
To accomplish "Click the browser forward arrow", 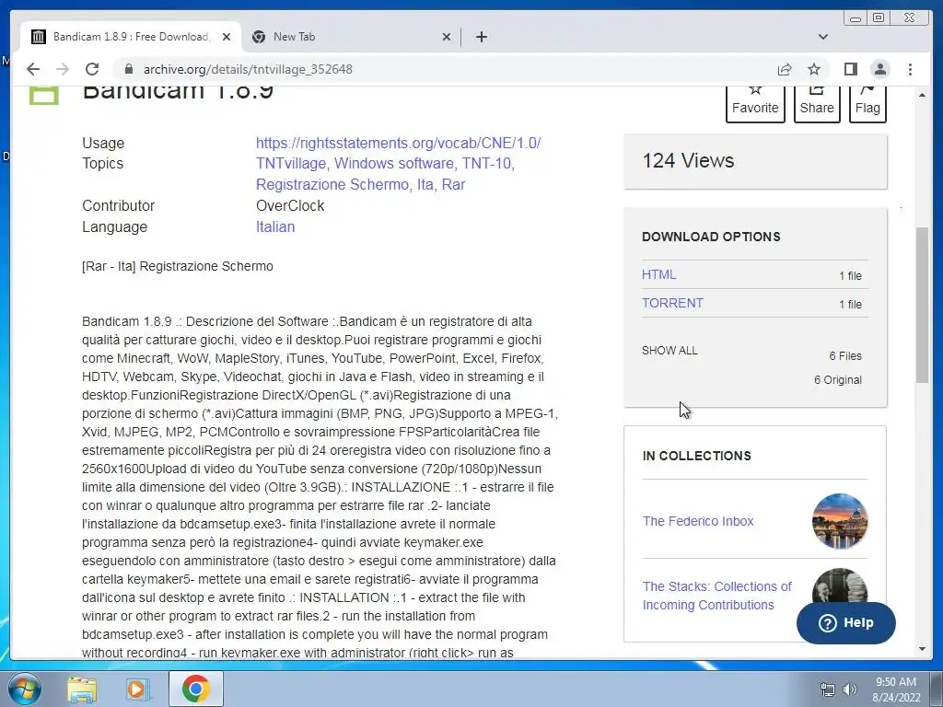I will point(63,69).
